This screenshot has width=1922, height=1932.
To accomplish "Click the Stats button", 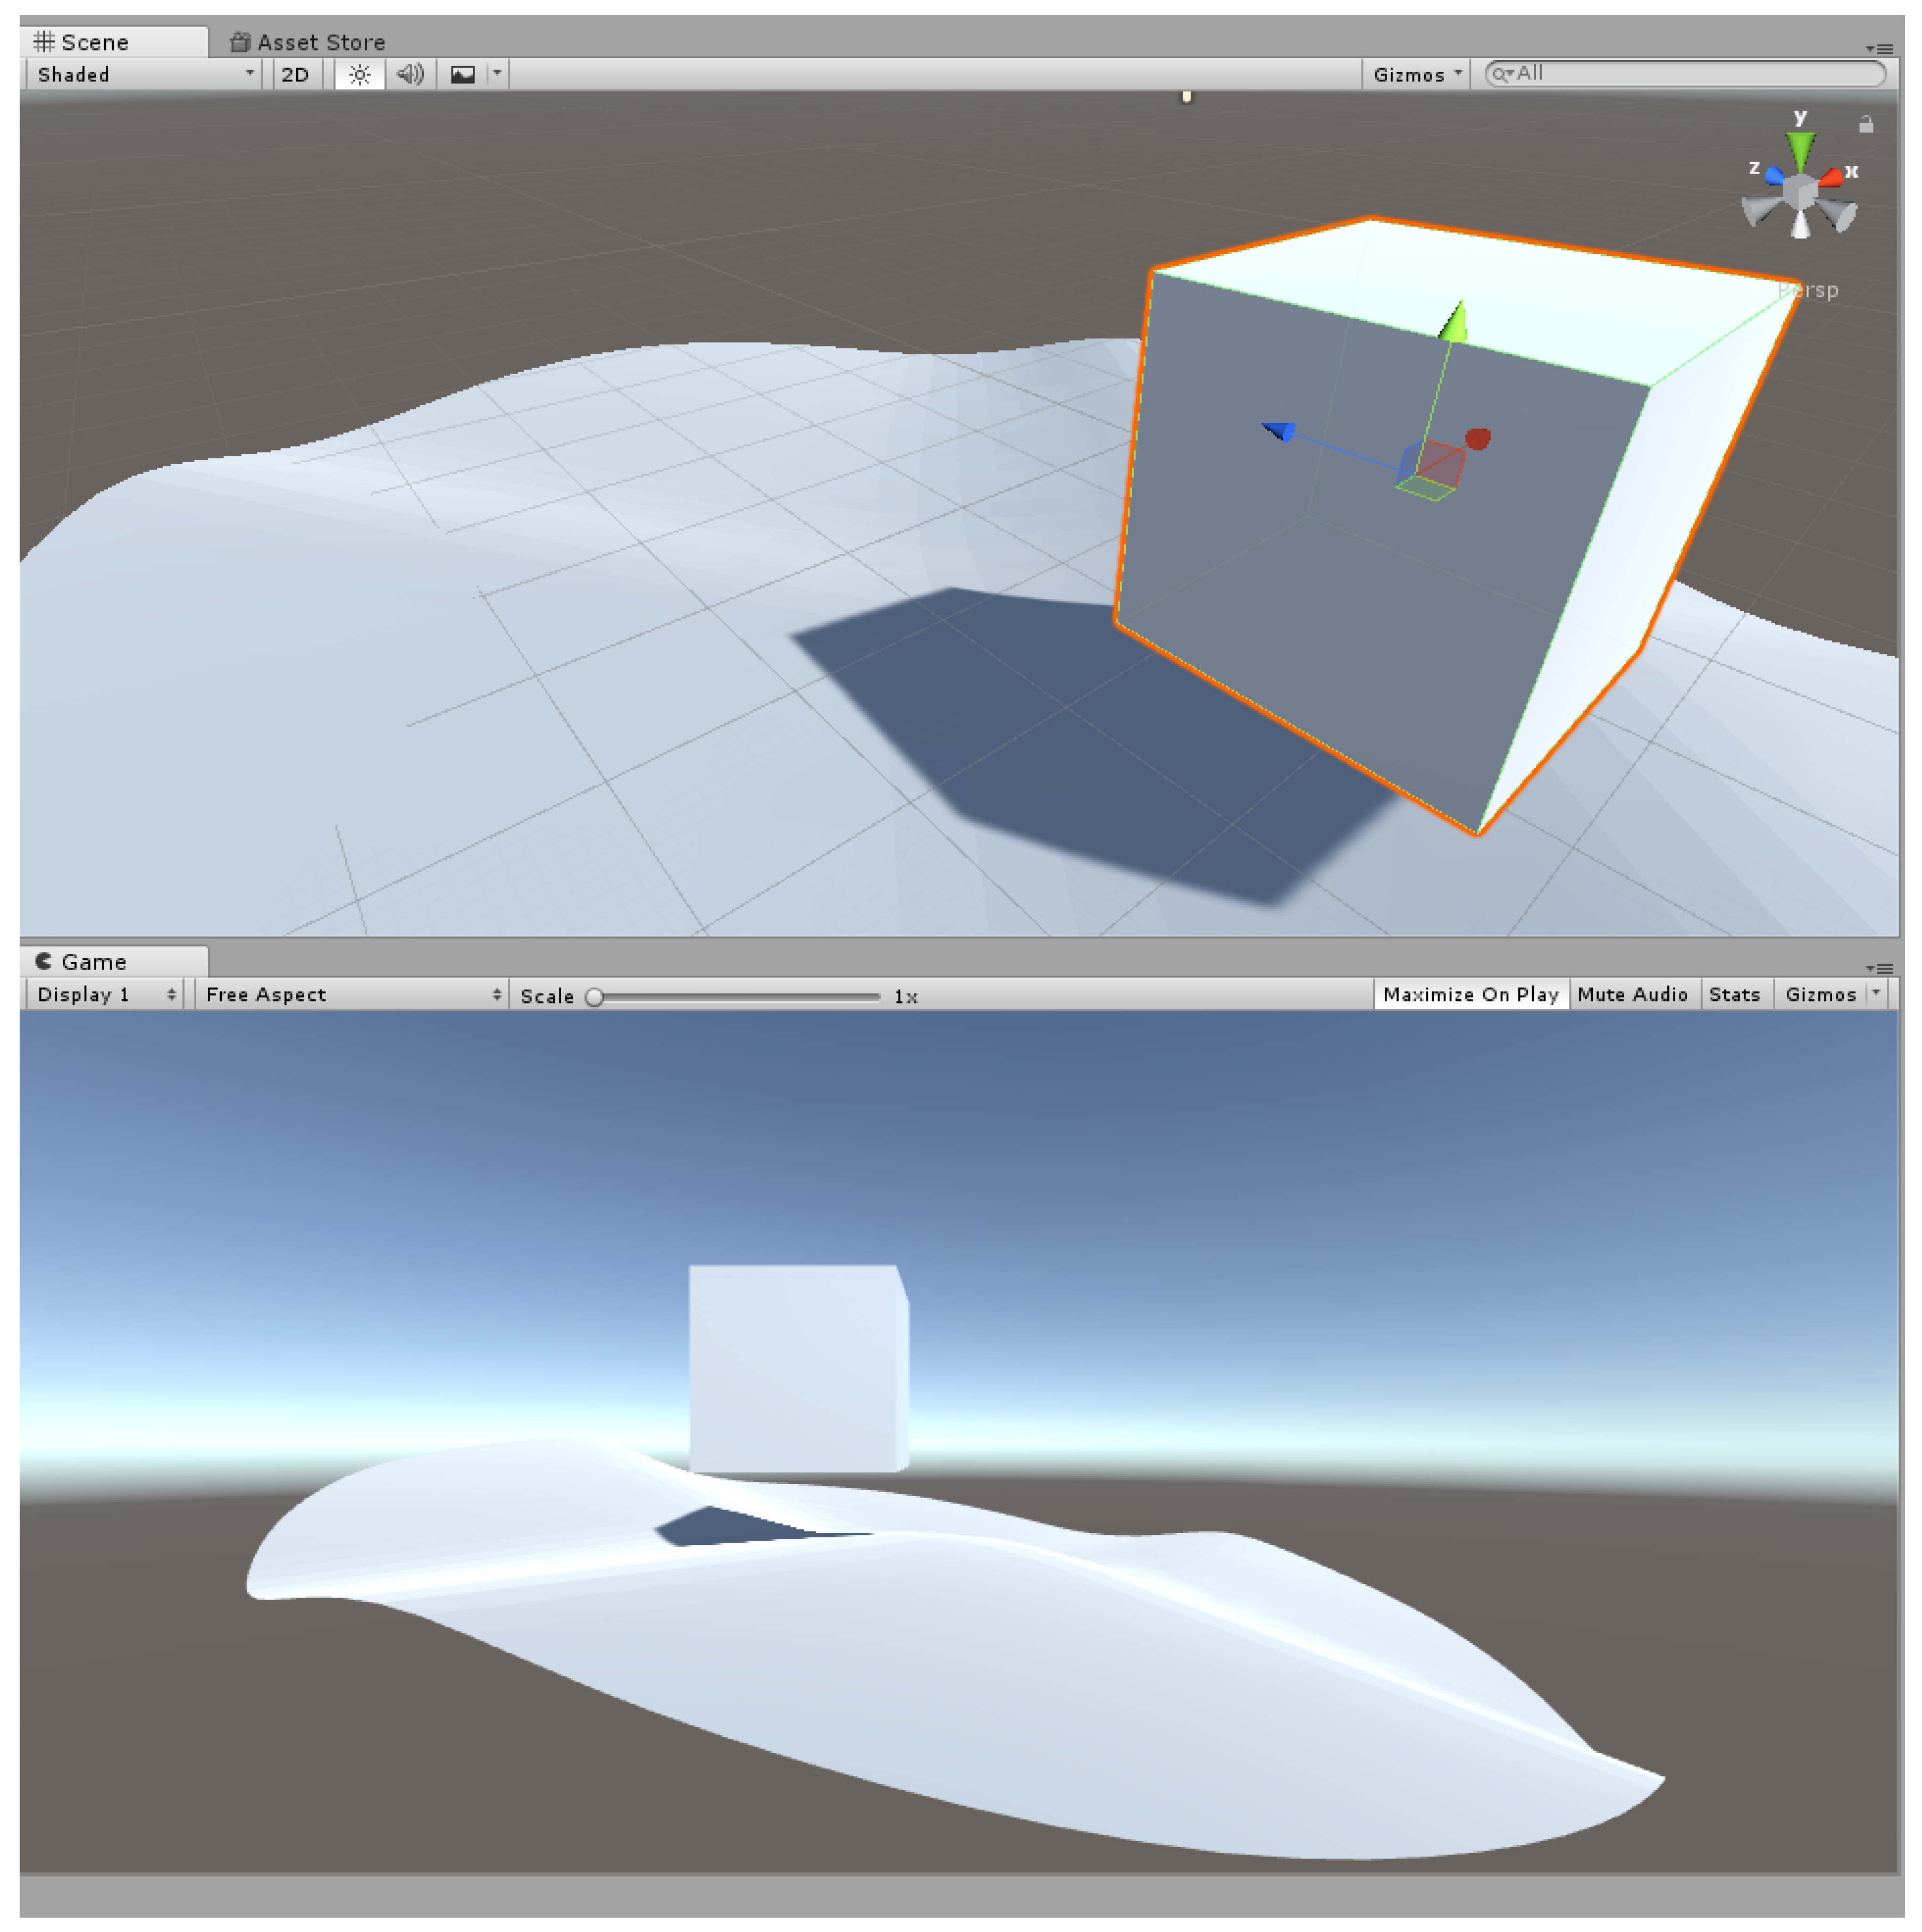I will (x=1734, y=994).
